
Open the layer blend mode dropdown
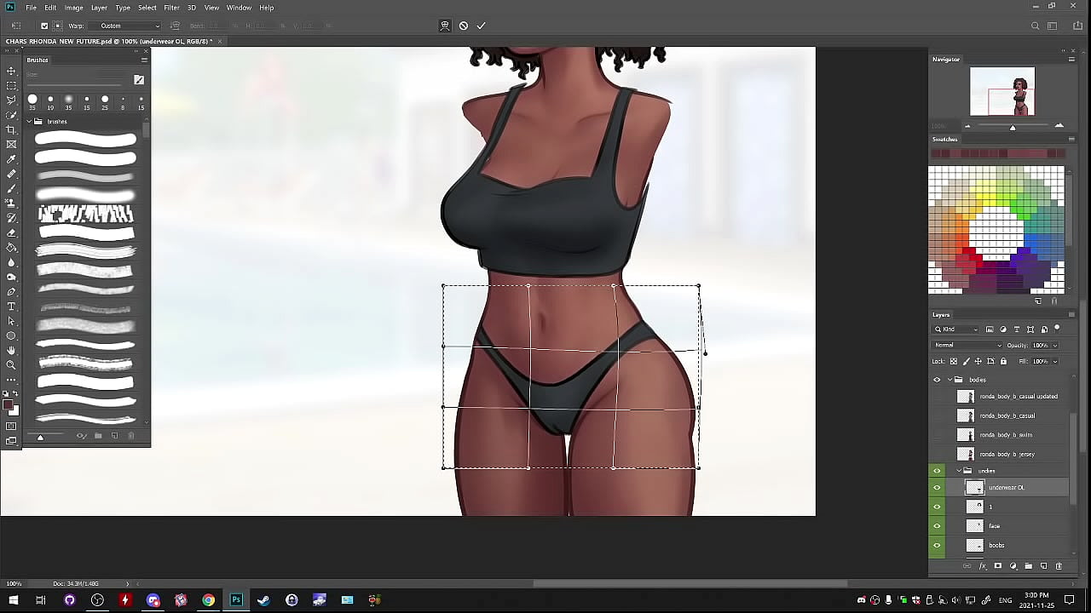(x=967, y=345)
